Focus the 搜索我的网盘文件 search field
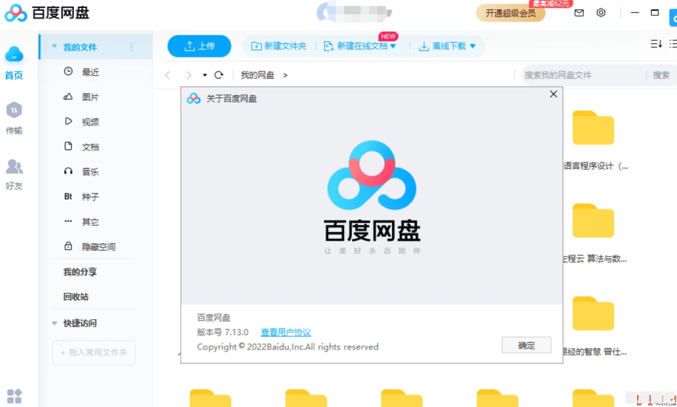The image size is (677, 407). (584, 75)
